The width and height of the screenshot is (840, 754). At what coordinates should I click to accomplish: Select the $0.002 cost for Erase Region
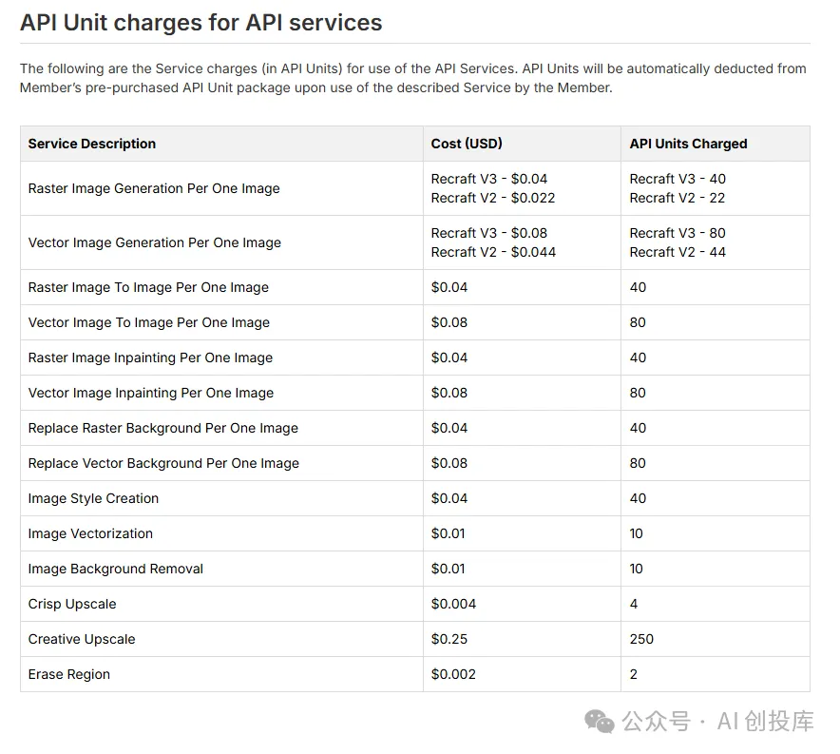454,675
